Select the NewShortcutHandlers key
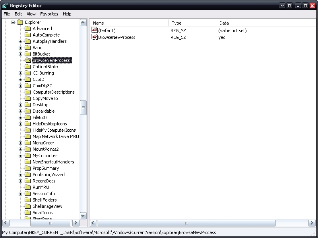Image resolution: width=318 pixels, height=238 pixels. [x=53, y=162]
